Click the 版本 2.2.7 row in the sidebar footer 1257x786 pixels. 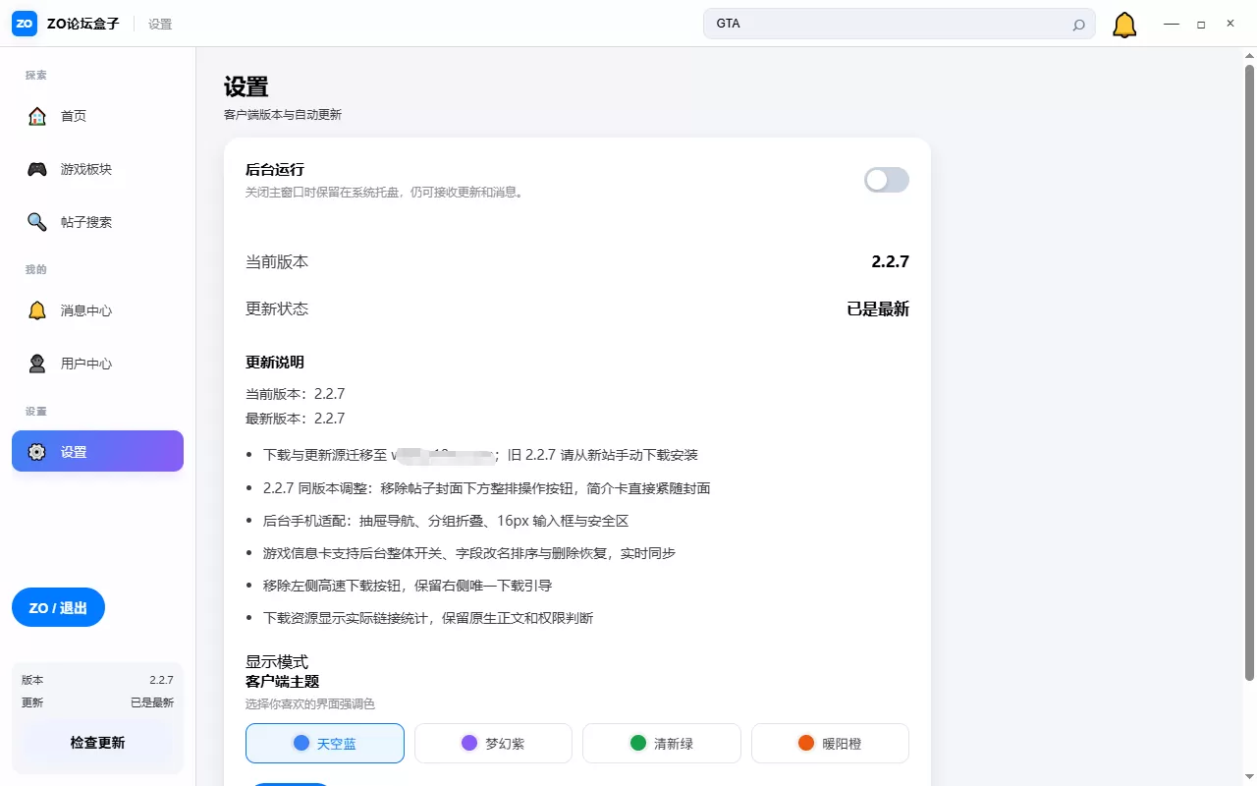pyautogui.click(x=97, y=680)
